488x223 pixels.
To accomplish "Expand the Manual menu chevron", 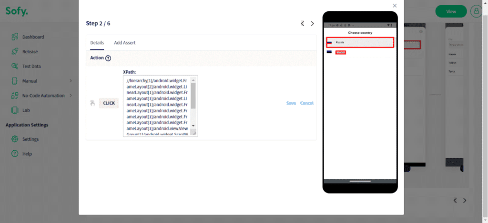I will [x=71, y=81].
